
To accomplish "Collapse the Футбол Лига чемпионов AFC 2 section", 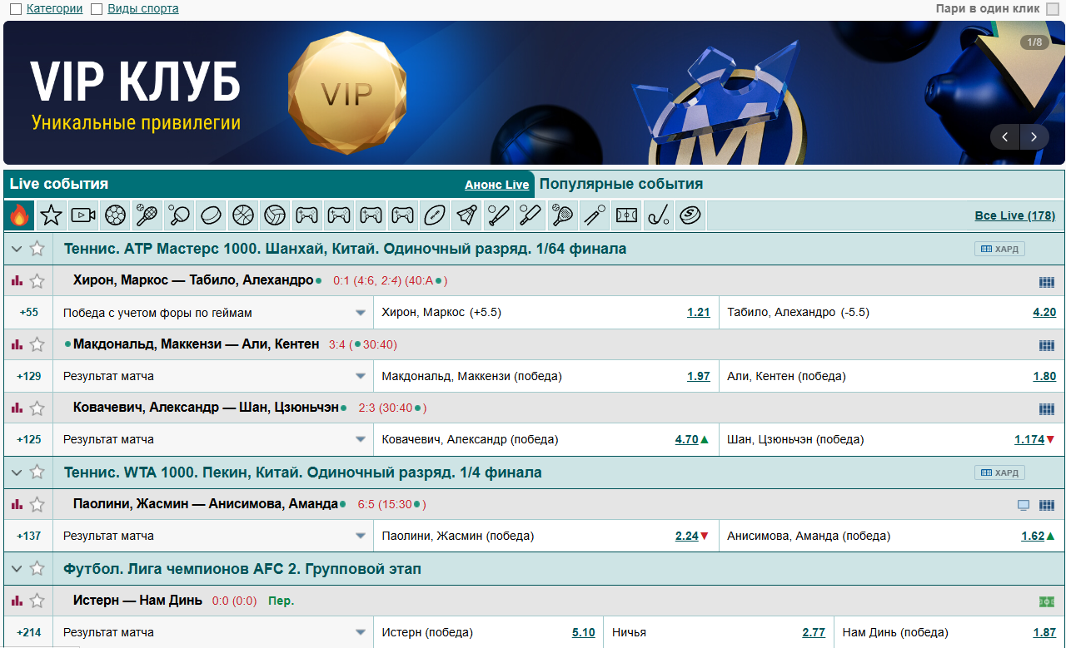I will tap(17, 569).
